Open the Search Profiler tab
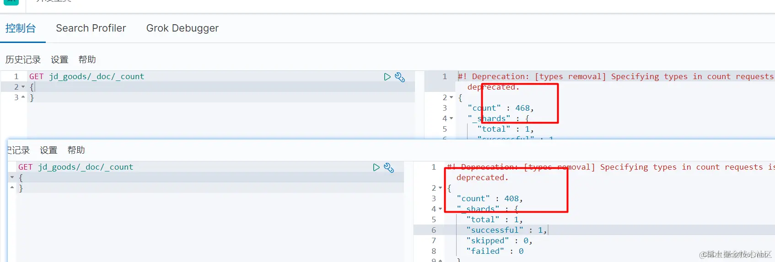 91,28
